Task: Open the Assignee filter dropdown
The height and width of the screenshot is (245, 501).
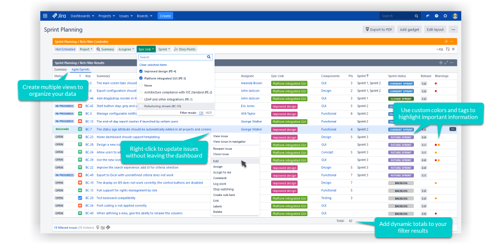Action: pyautogui.click(x=126, y=49)
